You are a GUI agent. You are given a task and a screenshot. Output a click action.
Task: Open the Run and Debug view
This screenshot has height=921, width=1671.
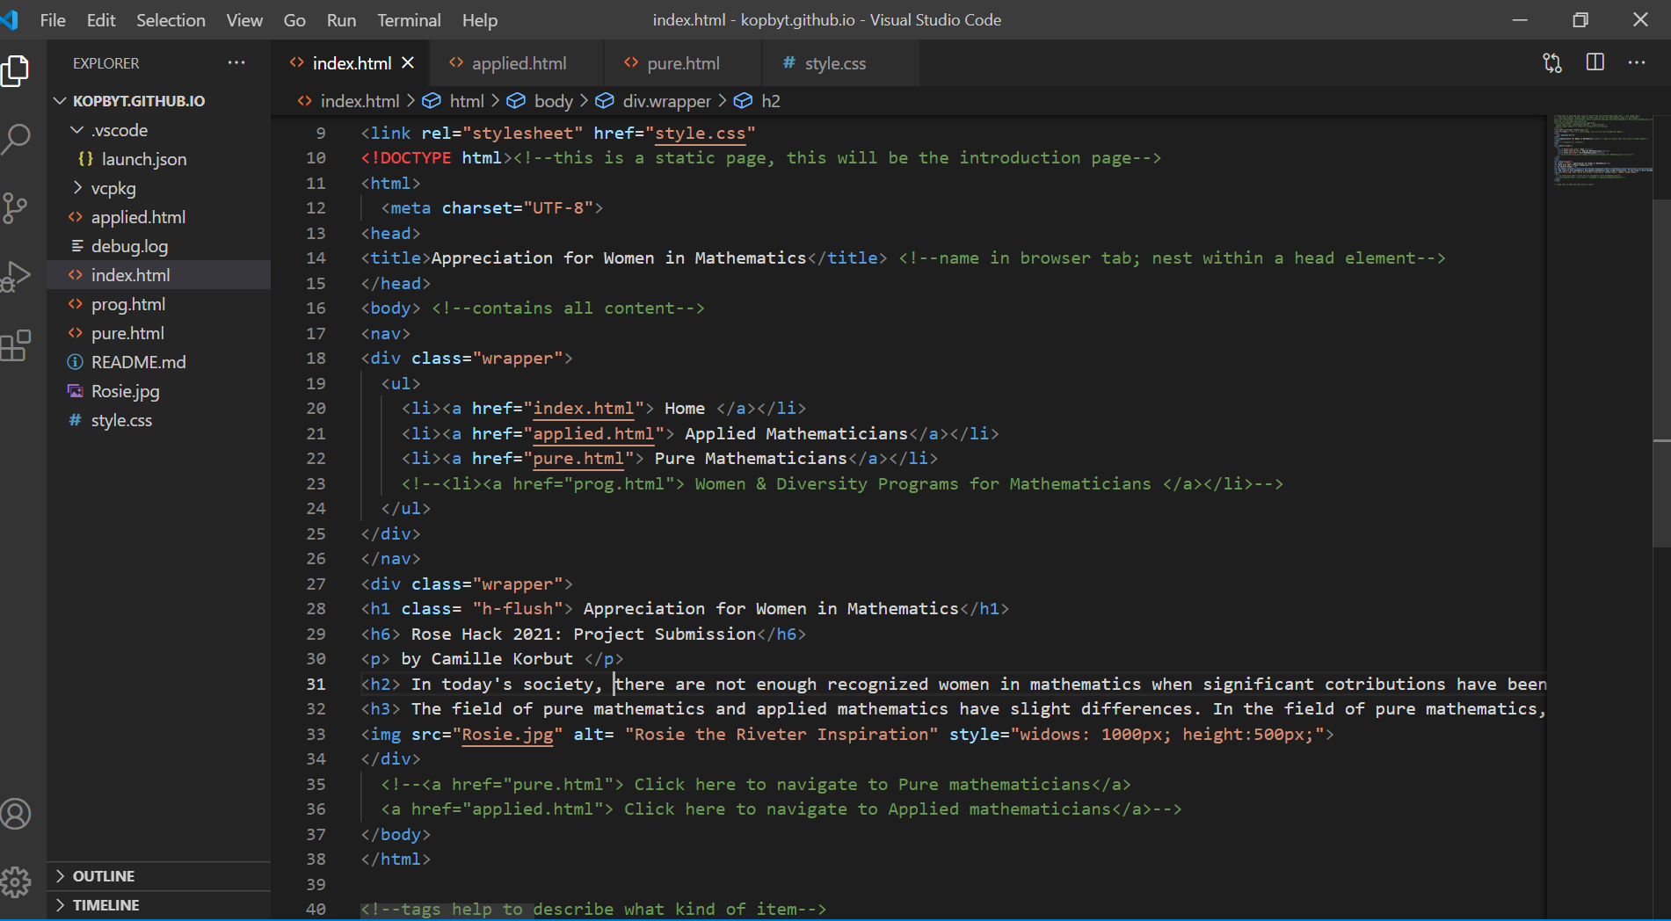(x=16, y=277)
